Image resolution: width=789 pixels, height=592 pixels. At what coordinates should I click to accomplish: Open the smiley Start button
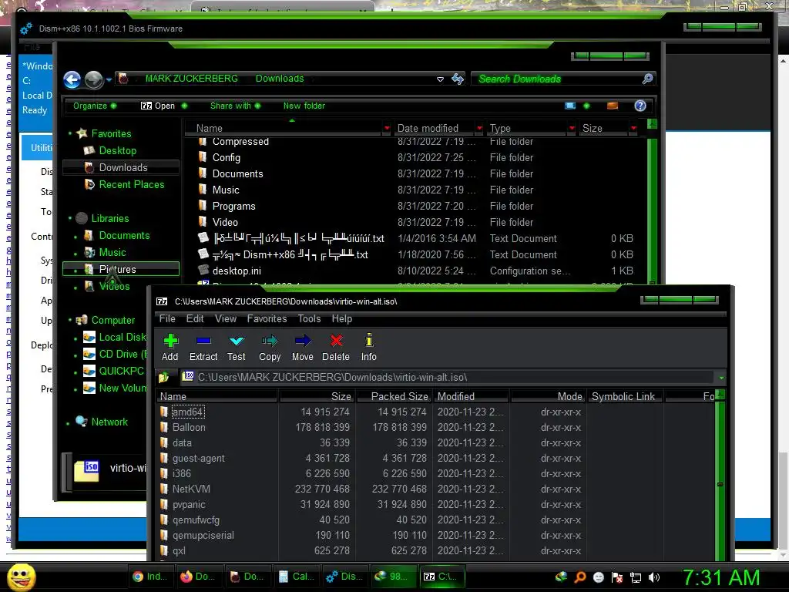22,577
